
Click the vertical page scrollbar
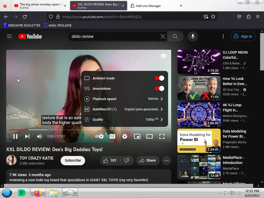[262, 52]
